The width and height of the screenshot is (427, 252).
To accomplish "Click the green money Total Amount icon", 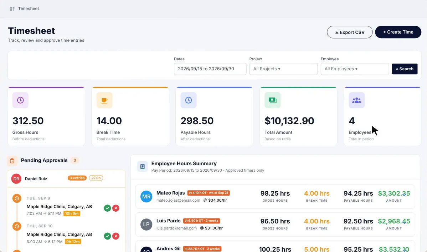I will 272,100.
